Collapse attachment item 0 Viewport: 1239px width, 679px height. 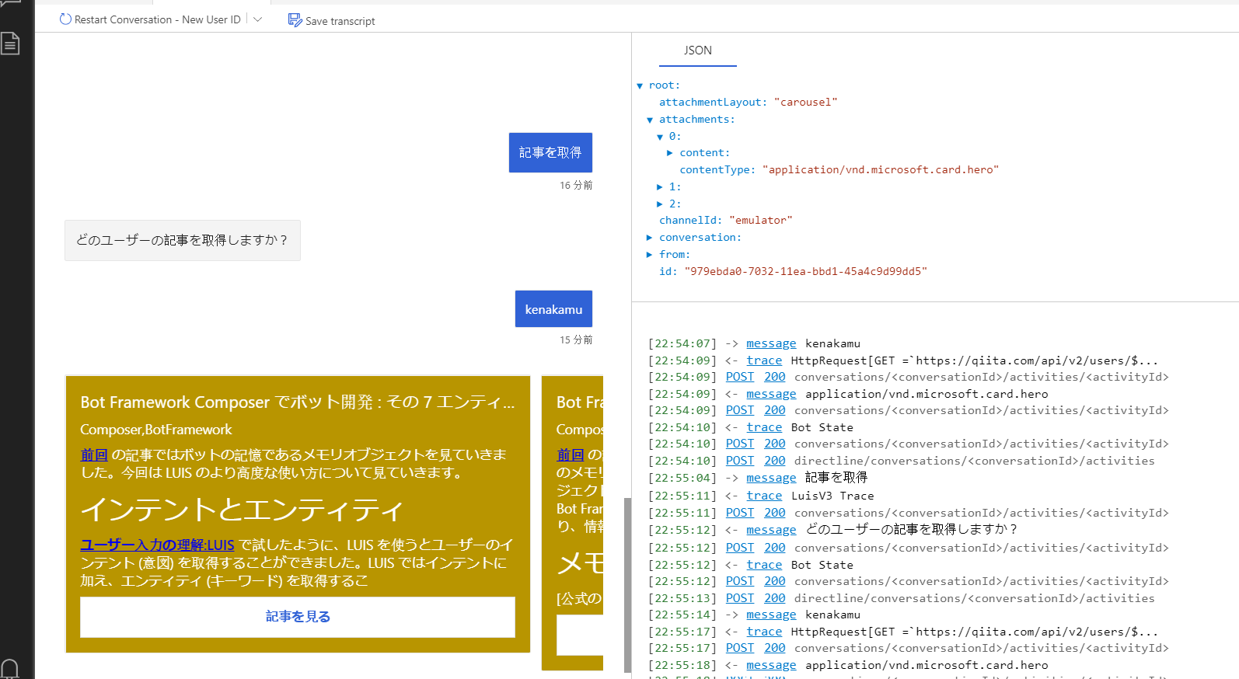[660, 137]
